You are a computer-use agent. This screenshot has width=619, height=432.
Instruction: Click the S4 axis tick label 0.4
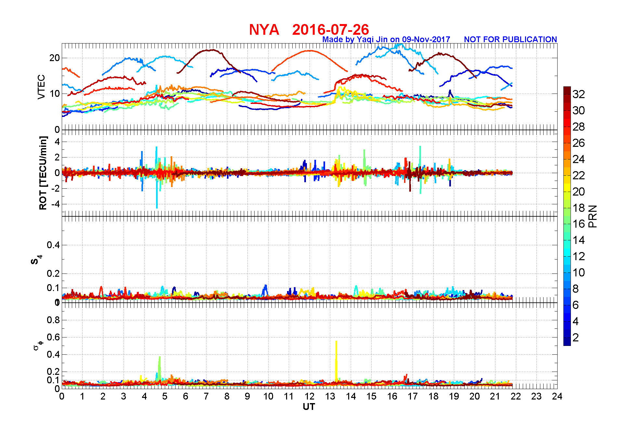[53, 245]
